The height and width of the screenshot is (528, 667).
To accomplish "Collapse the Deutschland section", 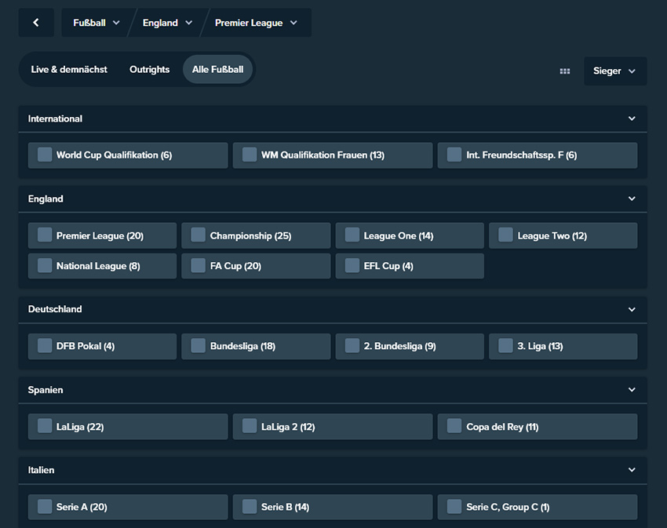I will pyautogui.click(x=632, y=309).
